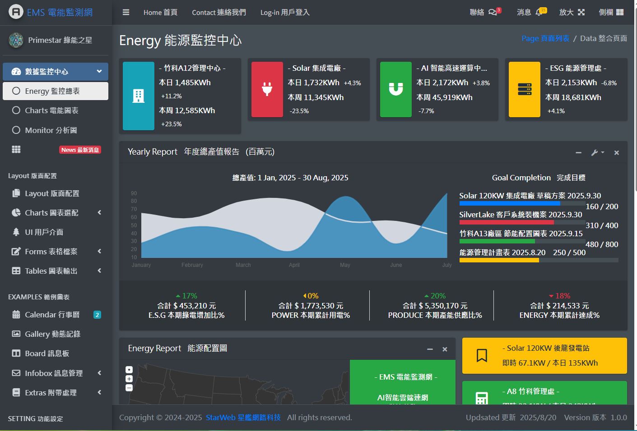Click the Calendar badge showing 2
Viewport: 637px width, 431px height.
pos(97,315)
